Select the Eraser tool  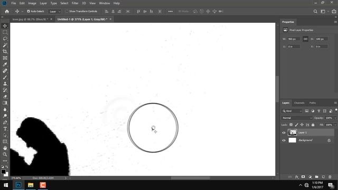[5, 97]
